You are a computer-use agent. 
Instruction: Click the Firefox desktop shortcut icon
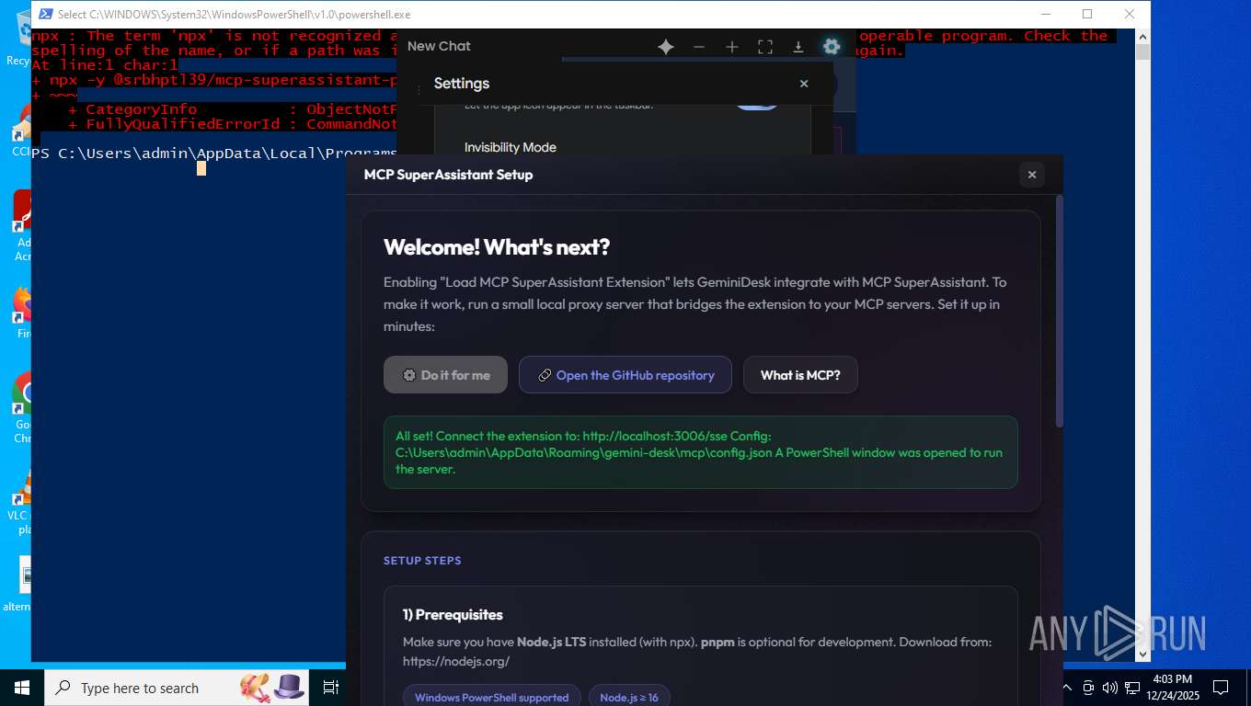[x=23, y=303]
